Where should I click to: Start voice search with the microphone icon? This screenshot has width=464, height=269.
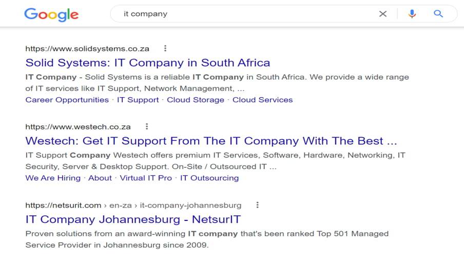412,14
